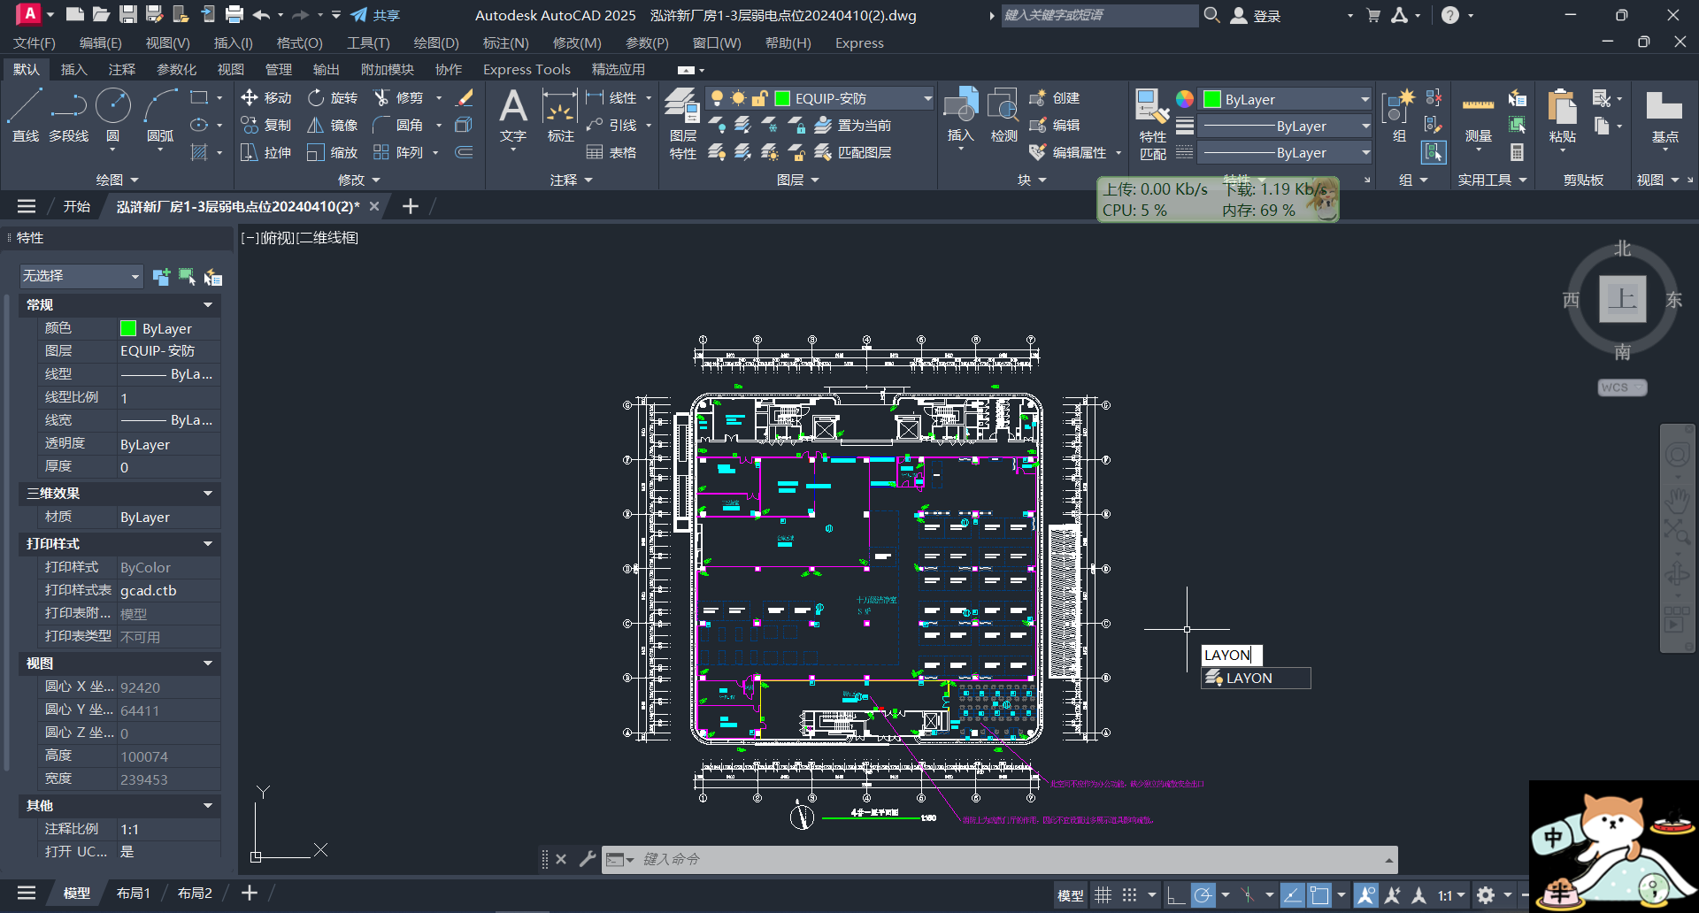Viewport: 1699px width, 913px height.
Task: Select the 直线 (Line) drawing tool
Action: [25, 115]
